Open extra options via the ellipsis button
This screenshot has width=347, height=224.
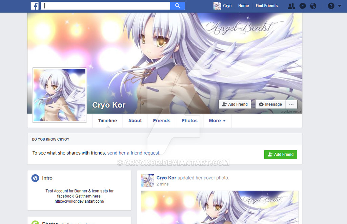point(291,104)
